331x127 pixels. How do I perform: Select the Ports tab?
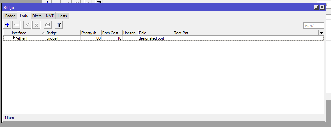(x=24, y=16)
